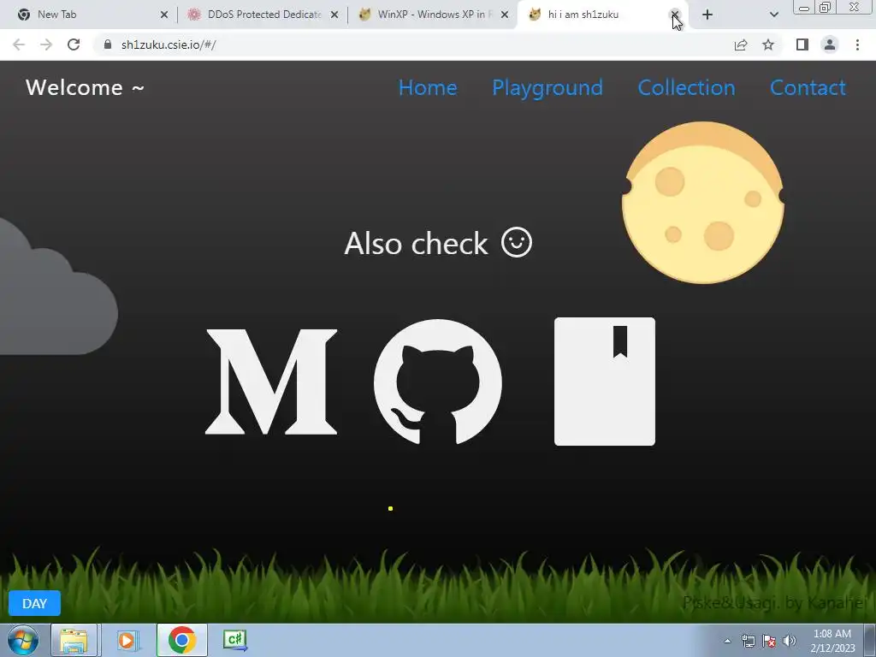Reload the page

click(74, 44)
